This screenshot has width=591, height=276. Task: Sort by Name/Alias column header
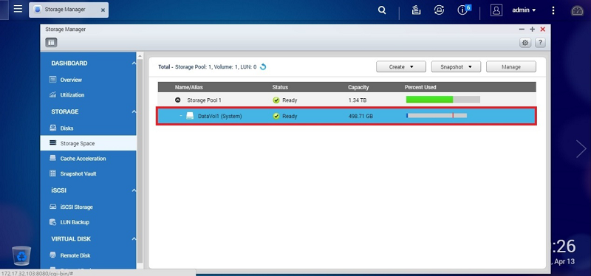(189, 87)
